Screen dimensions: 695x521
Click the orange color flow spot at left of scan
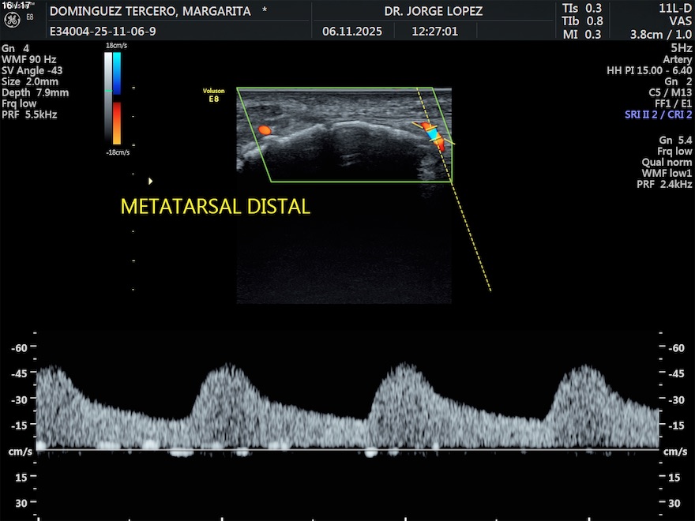point(265,129)
